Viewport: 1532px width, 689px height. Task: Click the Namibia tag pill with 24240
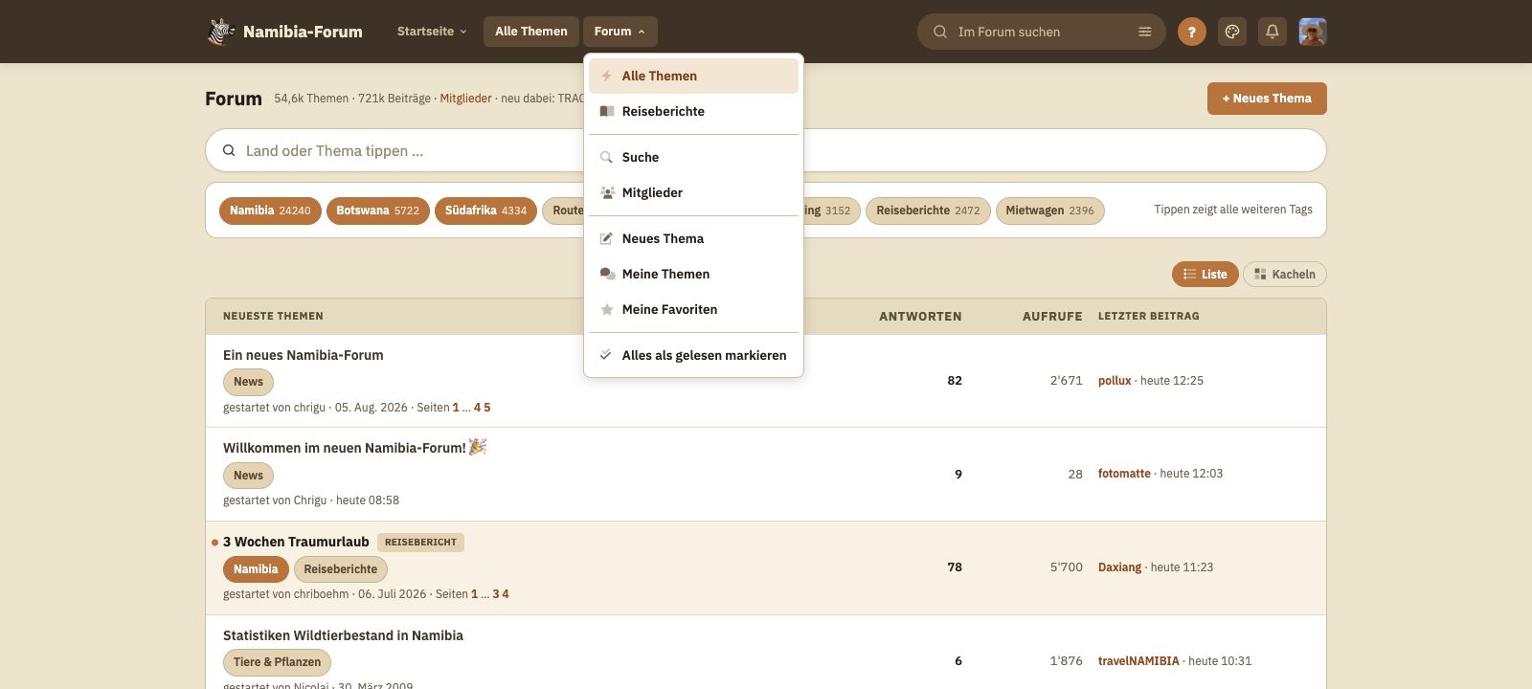pyautogui.click(x=270, y=211)
